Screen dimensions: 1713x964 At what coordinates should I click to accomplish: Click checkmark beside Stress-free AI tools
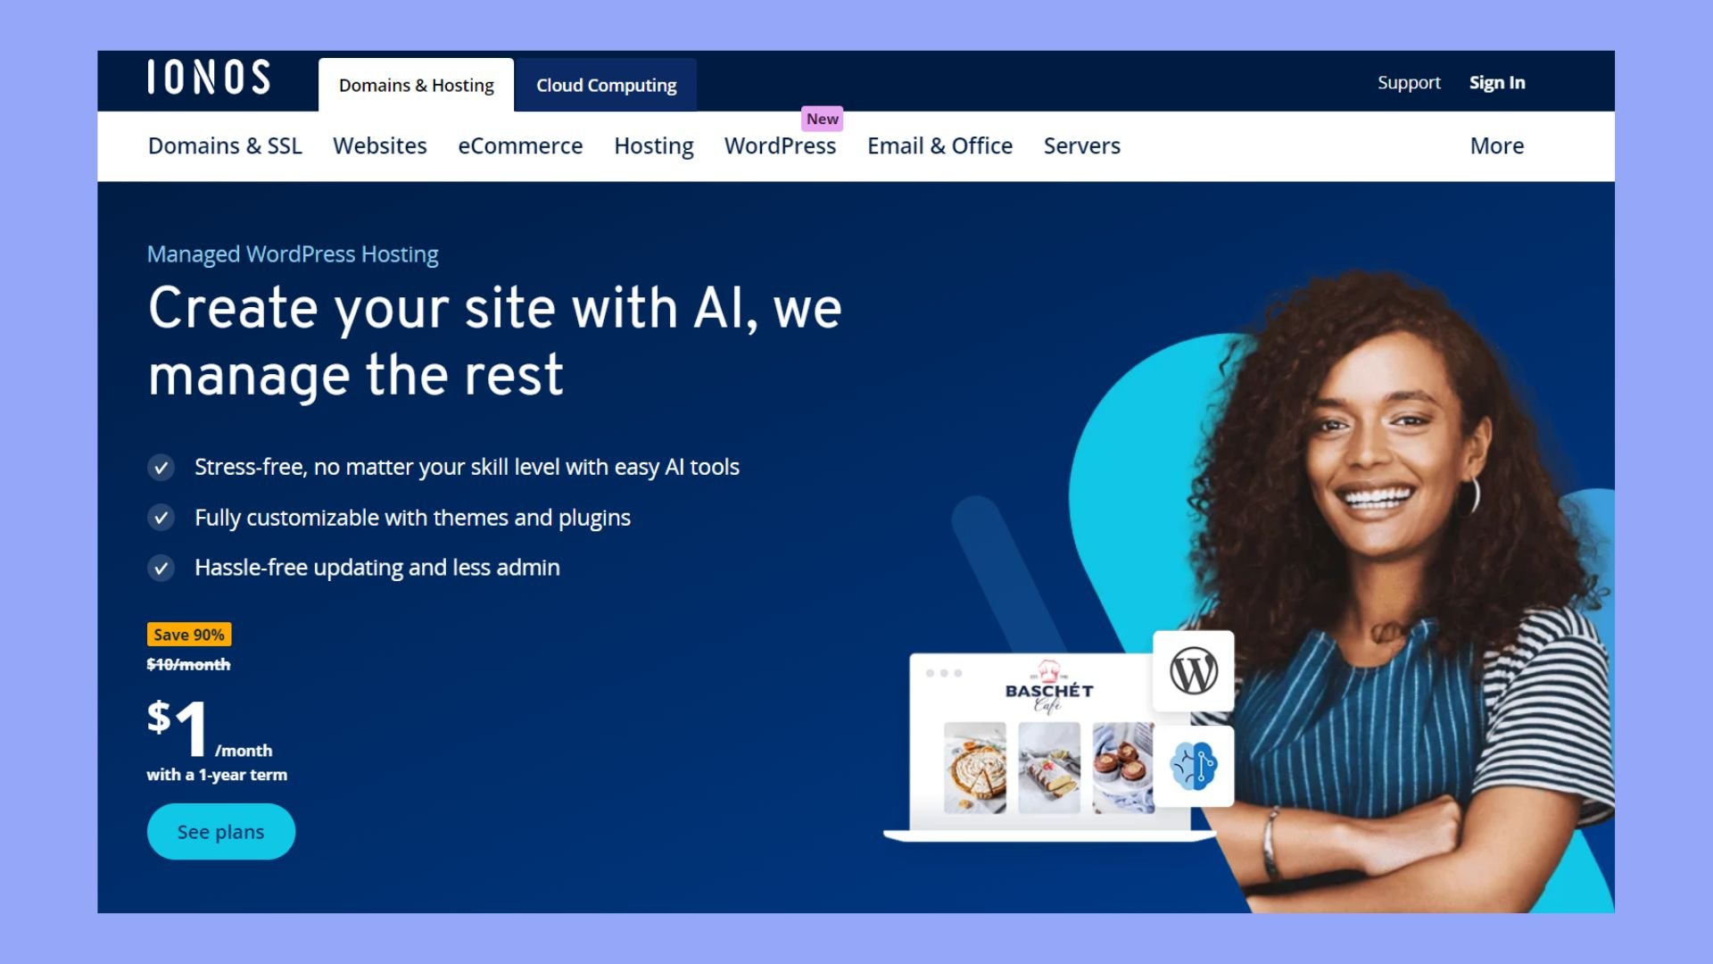161,468
